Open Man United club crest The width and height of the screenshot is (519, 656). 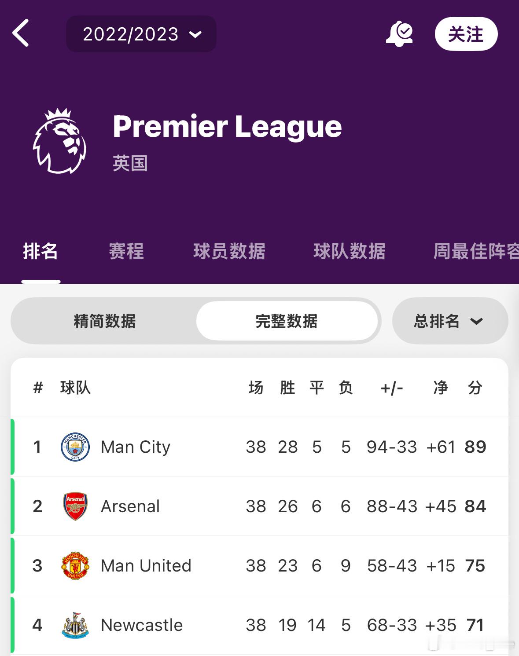pyautogui.click(x=75, y=565)
